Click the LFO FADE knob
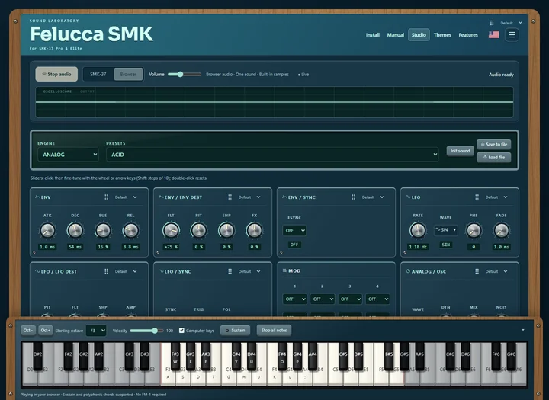This screenshot has width=549, height=400. (x=502, y=230)
